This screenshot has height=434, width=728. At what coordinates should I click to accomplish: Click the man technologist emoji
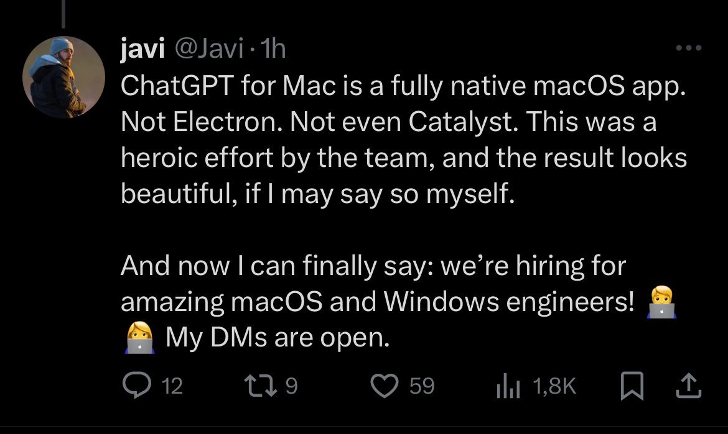coord(661,302)
